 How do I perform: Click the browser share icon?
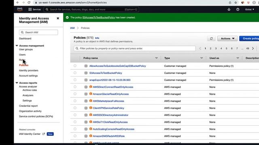[x=230, y=2]
